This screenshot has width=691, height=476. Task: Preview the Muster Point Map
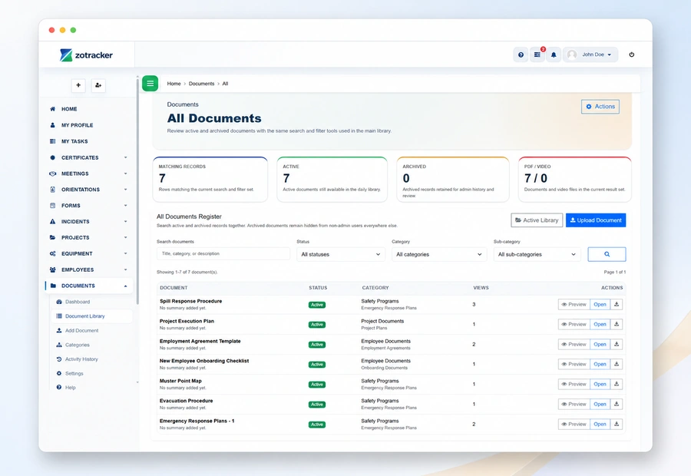[574, 385]
